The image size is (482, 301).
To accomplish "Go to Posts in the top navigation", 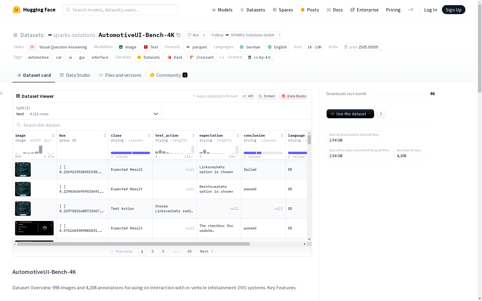I will [x=310, y=10].
